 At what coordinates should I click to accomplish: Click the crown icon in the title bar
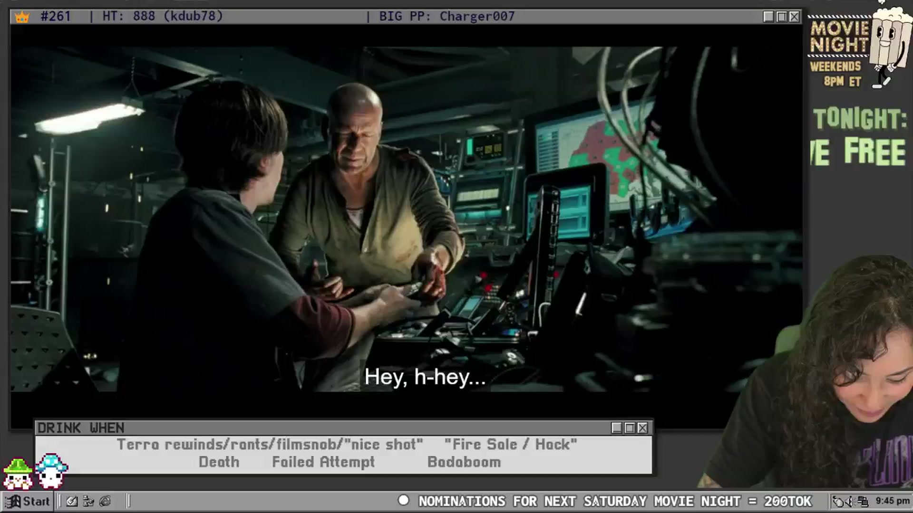(22, 17)
